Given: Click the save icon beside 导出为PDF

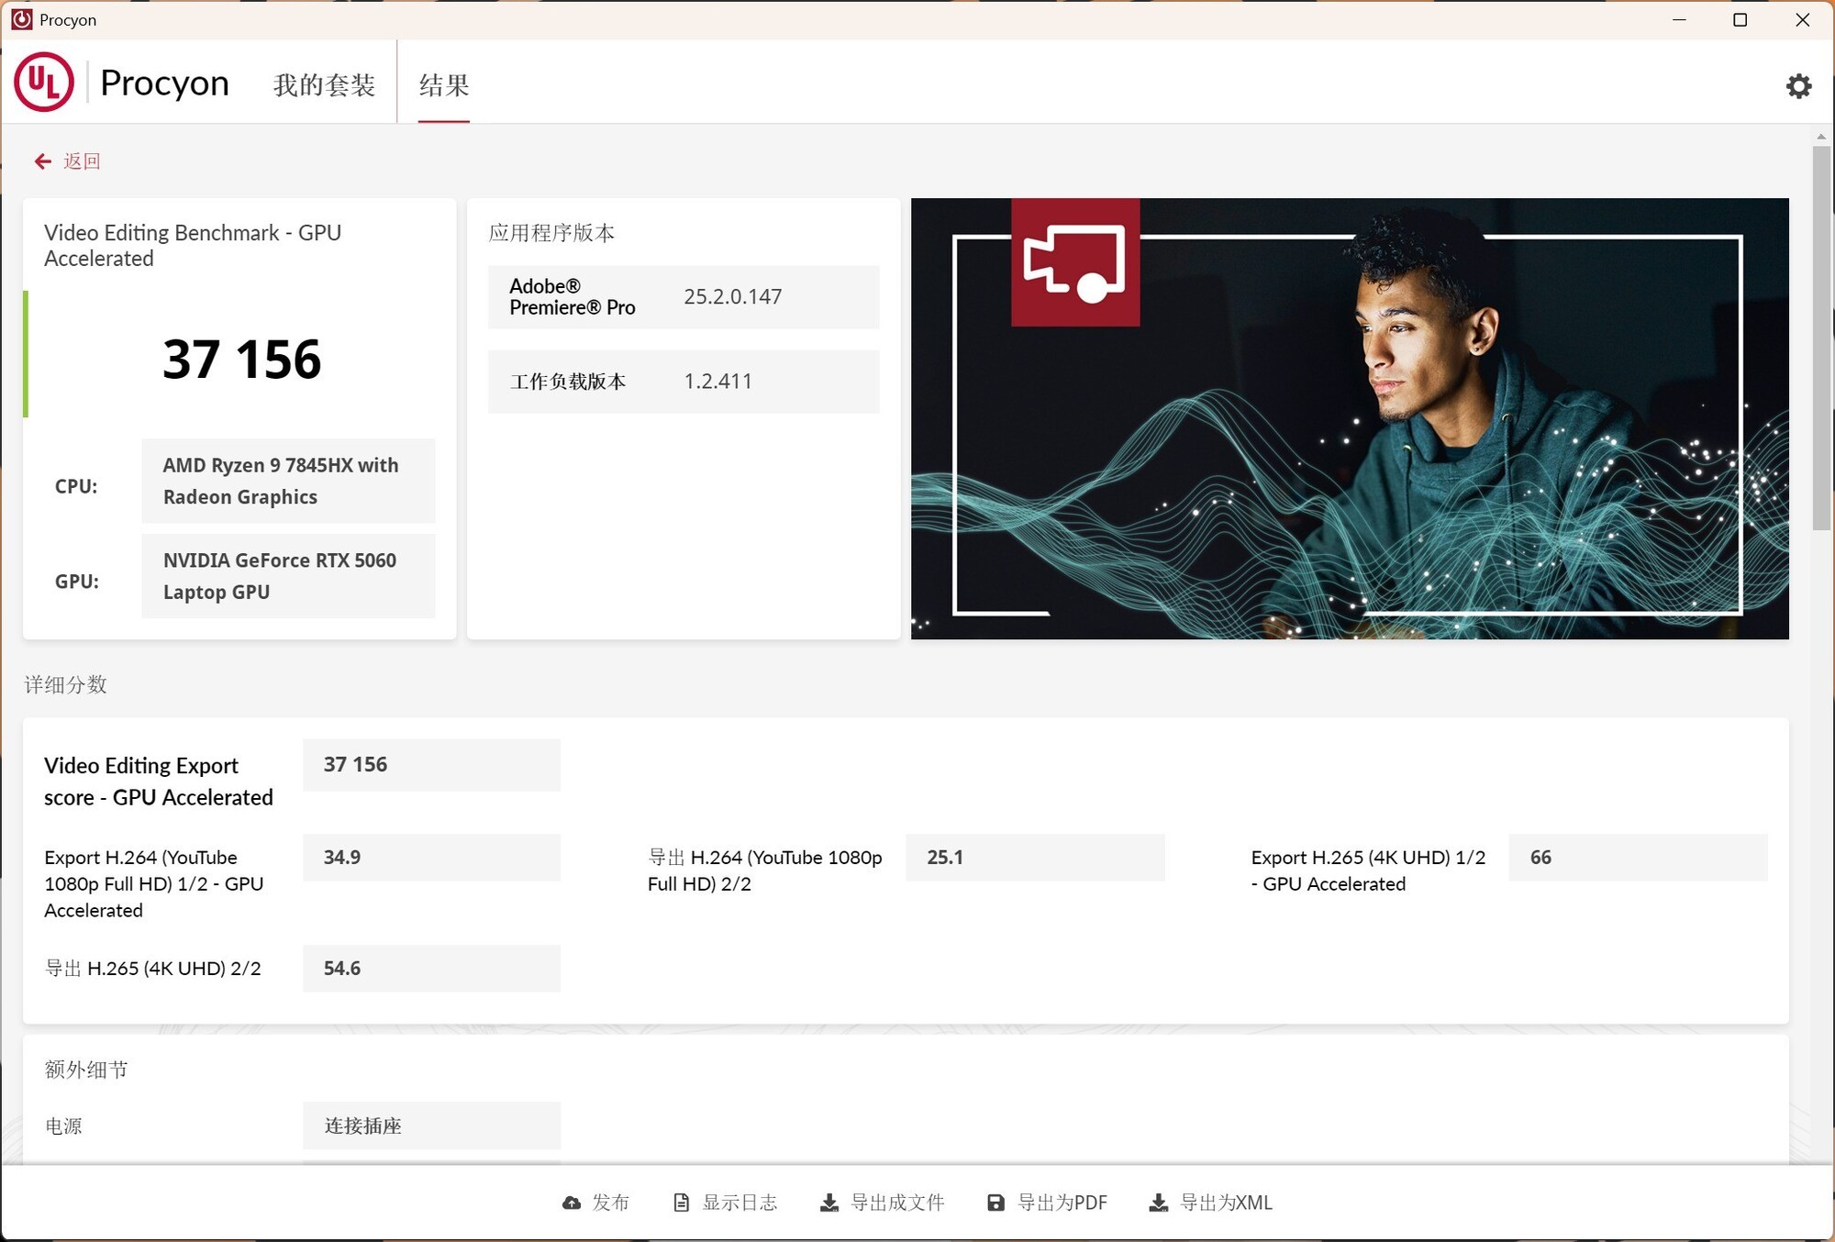Looking at the screenshot, I should [x=995, y=1202].
